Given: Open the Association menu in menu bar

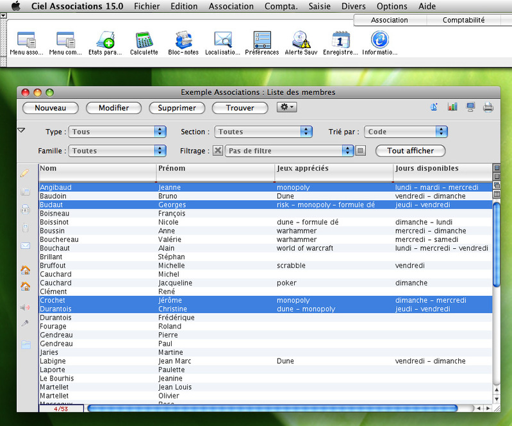Looking at the screenshot, I should point(231,6).
